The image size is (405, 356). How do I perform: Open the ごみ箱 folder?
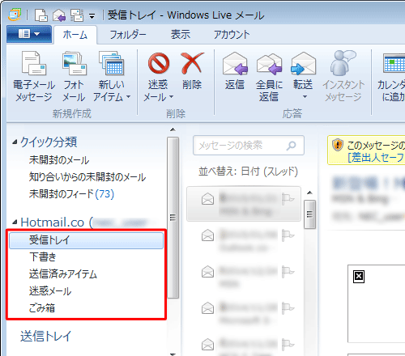click(x=42, y=307)
